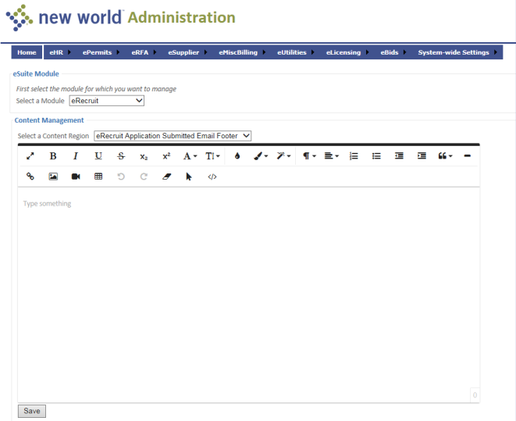
Task: Click the fullscreen expand icon
Action: (x=30, y=156)
